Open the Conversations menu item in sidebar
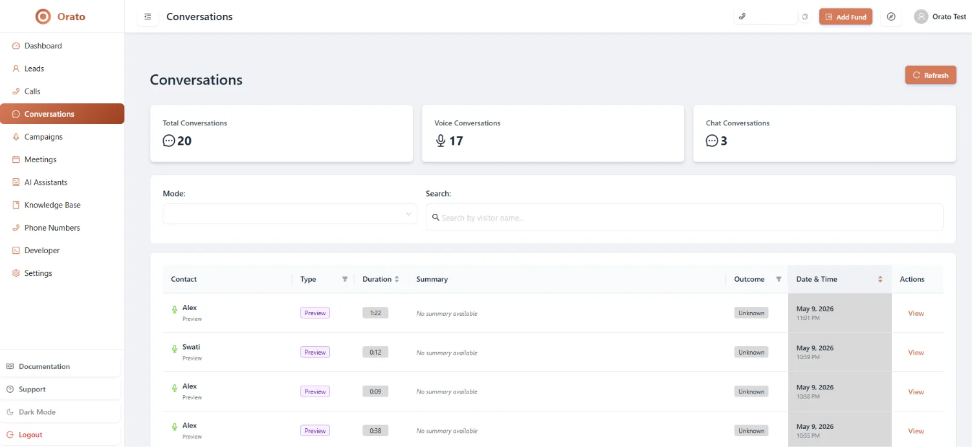The width and height of the screenshot is (972, 447). click(x=62, y=114)
